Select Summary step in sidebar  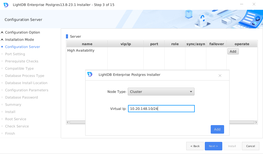[x=13, y=105]
